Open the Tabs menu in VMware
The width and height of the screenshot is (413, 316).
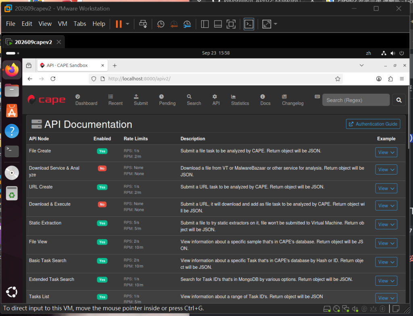[80, 24]
